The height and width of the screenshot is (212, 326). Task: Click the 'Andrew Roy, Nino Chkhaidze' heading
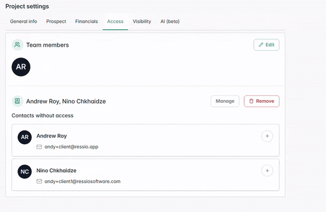[66, 101]
